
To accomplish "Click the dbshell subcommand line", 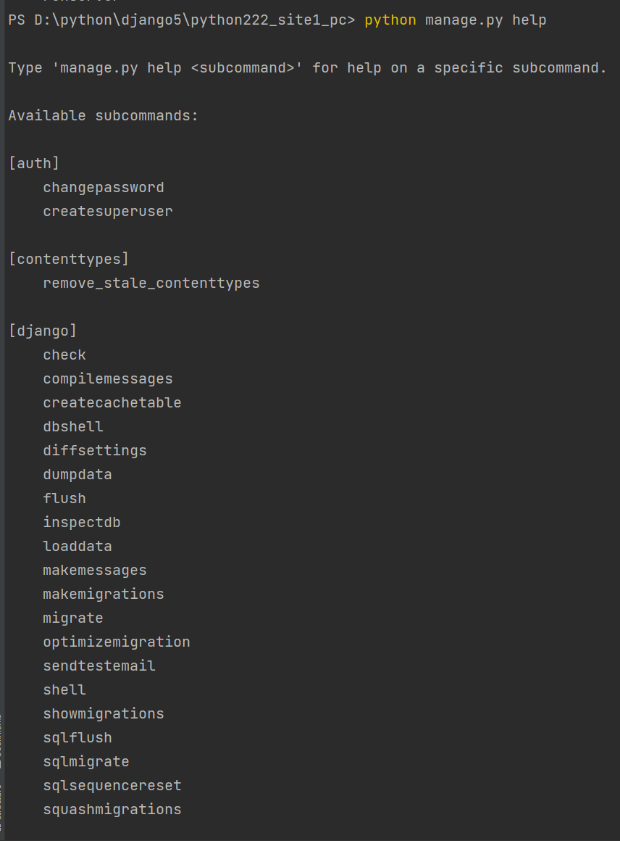I will pos(73,427).
